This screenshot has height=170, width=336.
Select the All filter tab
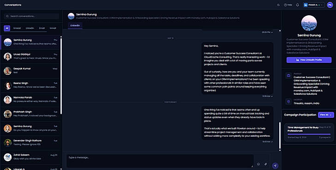[x=7, y=28]
